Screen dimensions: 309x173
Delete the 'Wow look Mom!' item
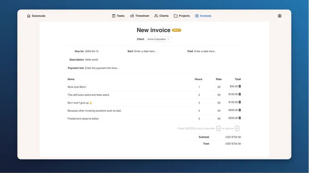point(240,86)
